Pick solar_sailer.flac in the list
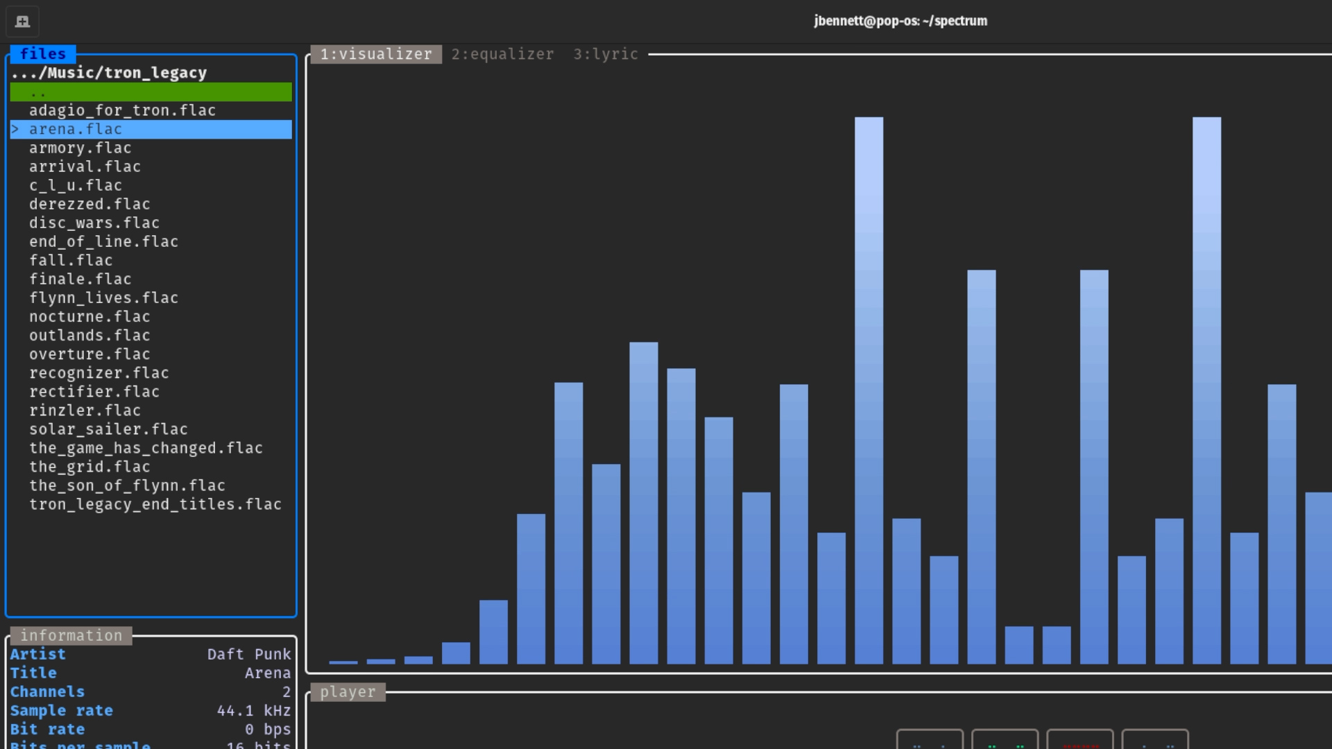The image size is (1332, 749). click(108, 429)
